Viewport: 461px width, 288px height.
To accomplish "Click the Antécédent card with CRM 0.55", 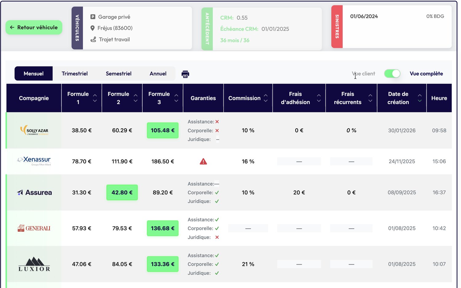I will point(262,29).
